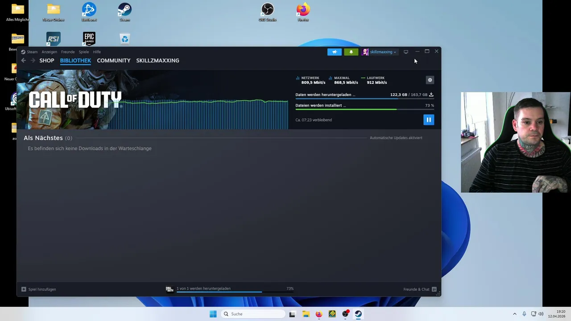Click '1 von 1 werden heruntergeladen' status
The width and height of the screenshot is (571, 321).
tap(203, 288)
